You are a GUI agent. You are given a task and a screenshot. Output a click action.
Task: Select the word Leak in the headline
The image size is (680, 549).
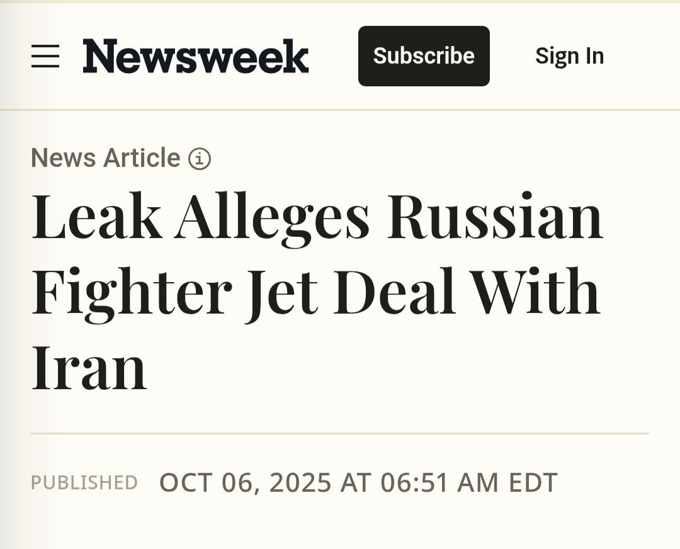point(96,217)
